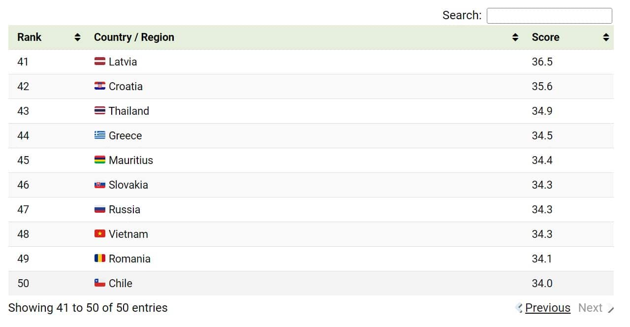
Task: Click the Slovakia flag icon
Action: pyautogui.click(x=100, y=185)
